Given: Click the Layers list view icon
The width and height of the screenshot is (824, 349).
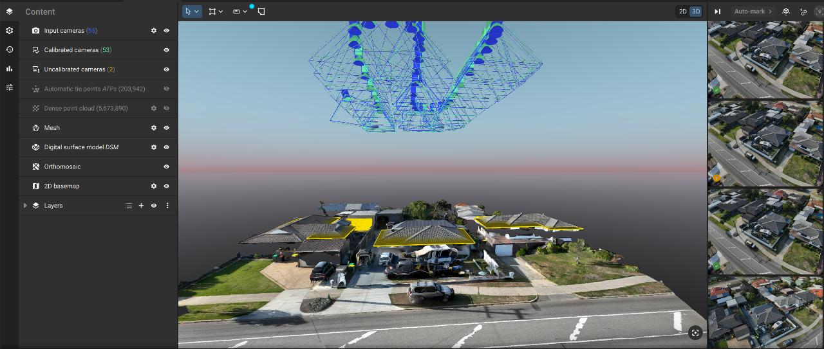Looking at the screenshot, I should click(x=129, y=206).
